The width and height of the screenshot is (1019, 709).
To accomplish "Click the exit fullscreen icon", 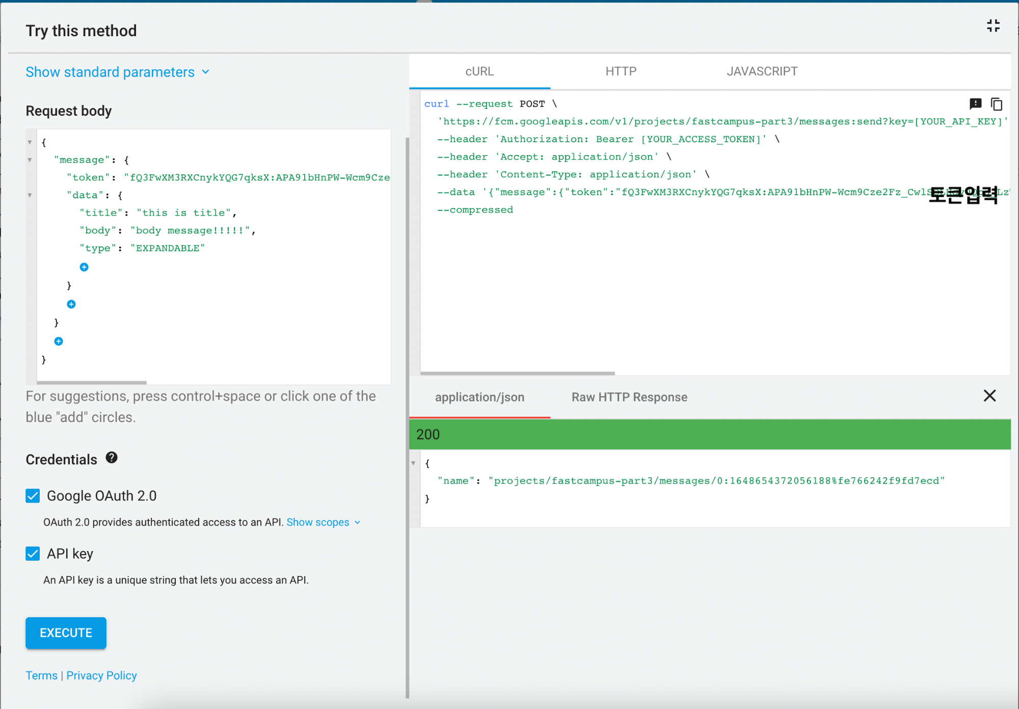I will pos(993,26).
